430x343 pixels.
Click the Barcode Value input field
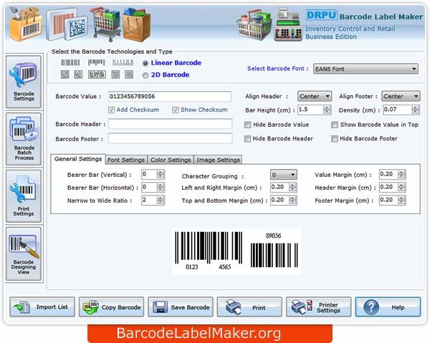170,97
